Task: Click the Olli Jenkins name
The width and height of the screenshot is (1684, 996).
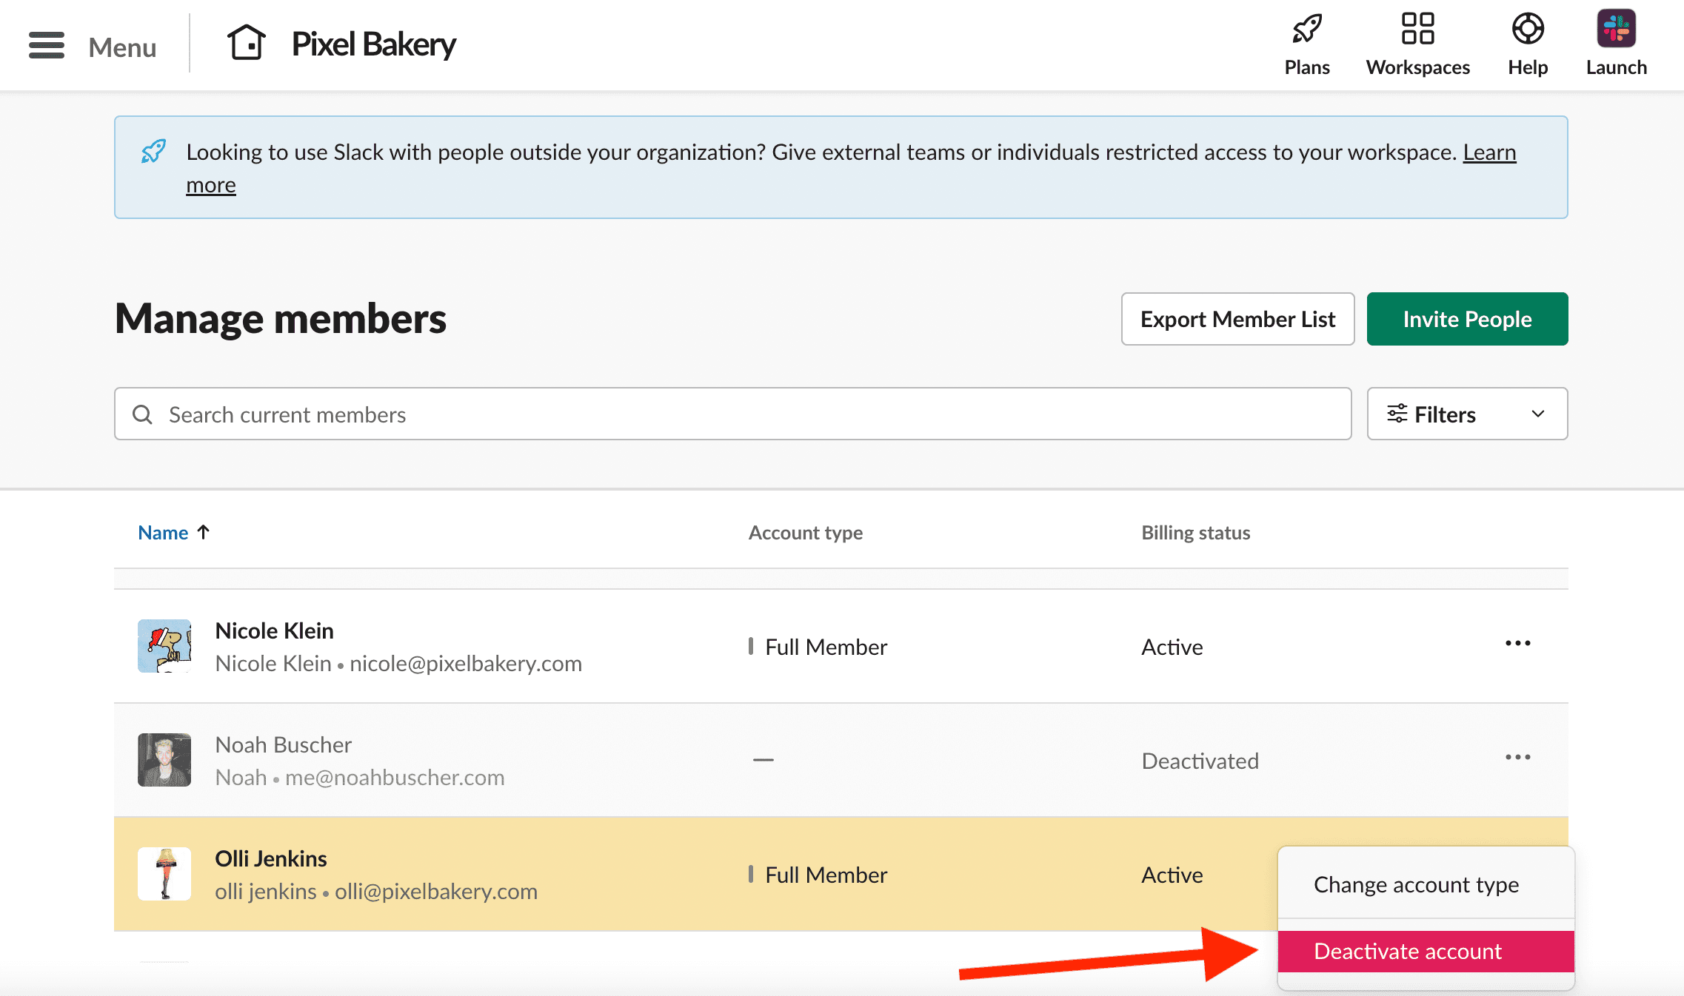Action: 270,858
